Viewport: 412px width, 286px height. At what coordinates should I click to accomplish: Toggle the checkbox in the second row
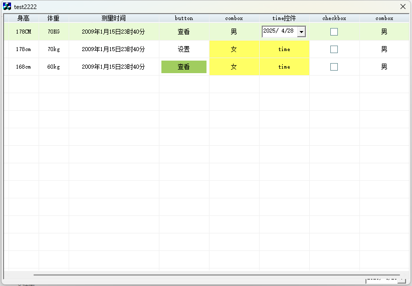point(334,49)
